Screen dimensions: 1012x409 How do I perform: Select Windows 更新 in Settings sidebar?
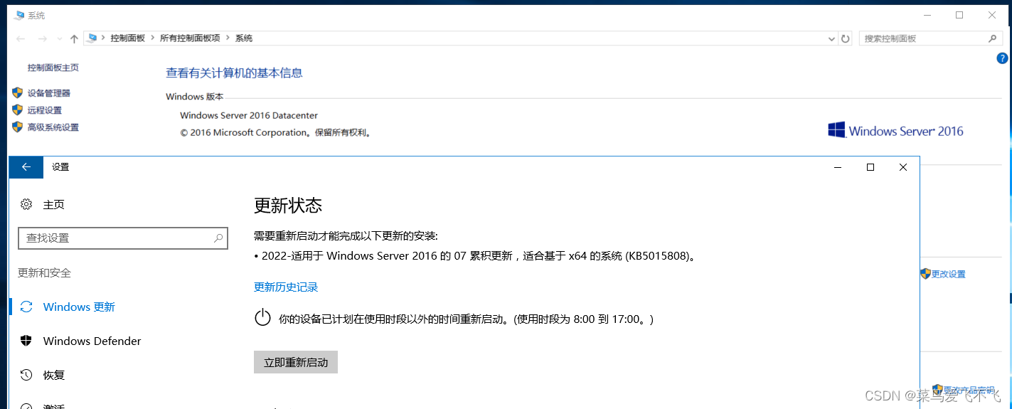click(x=79, y=307)
